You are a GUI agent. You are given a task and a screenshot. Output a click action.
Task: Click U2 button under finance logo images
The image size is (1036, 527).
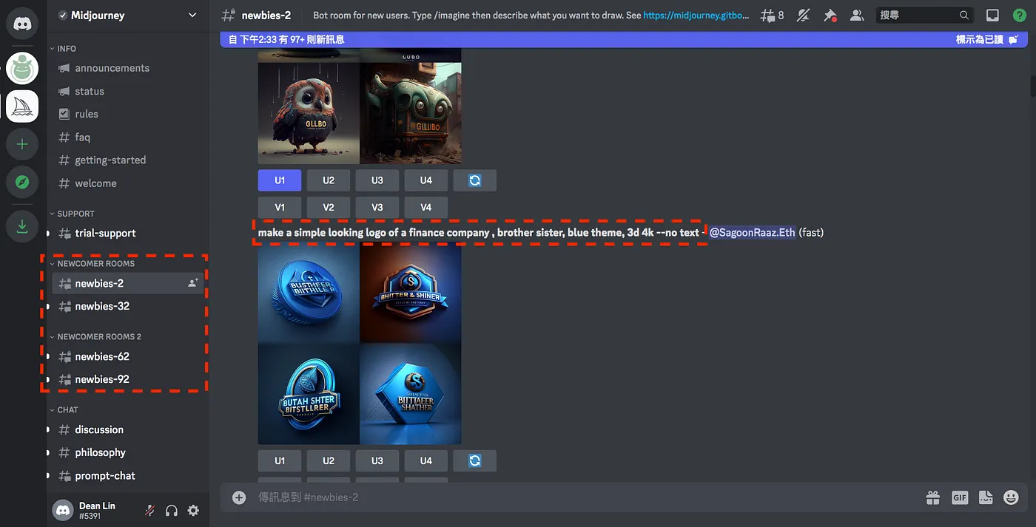(329, 460)
